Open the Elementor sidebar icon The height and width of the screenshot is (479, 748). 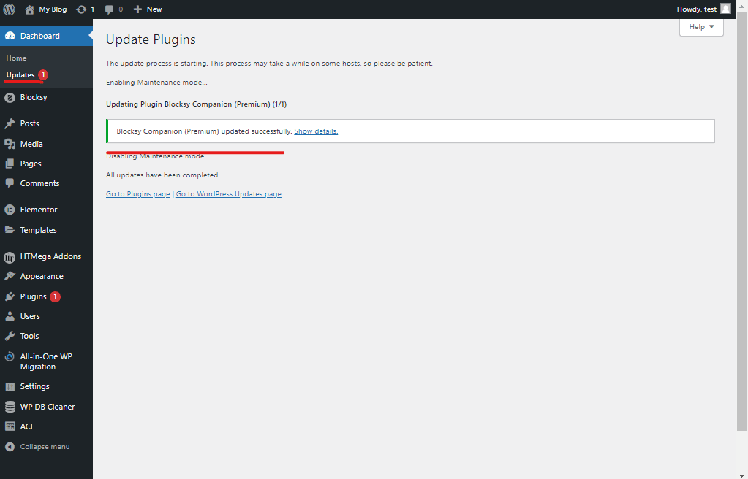[10, 210]
